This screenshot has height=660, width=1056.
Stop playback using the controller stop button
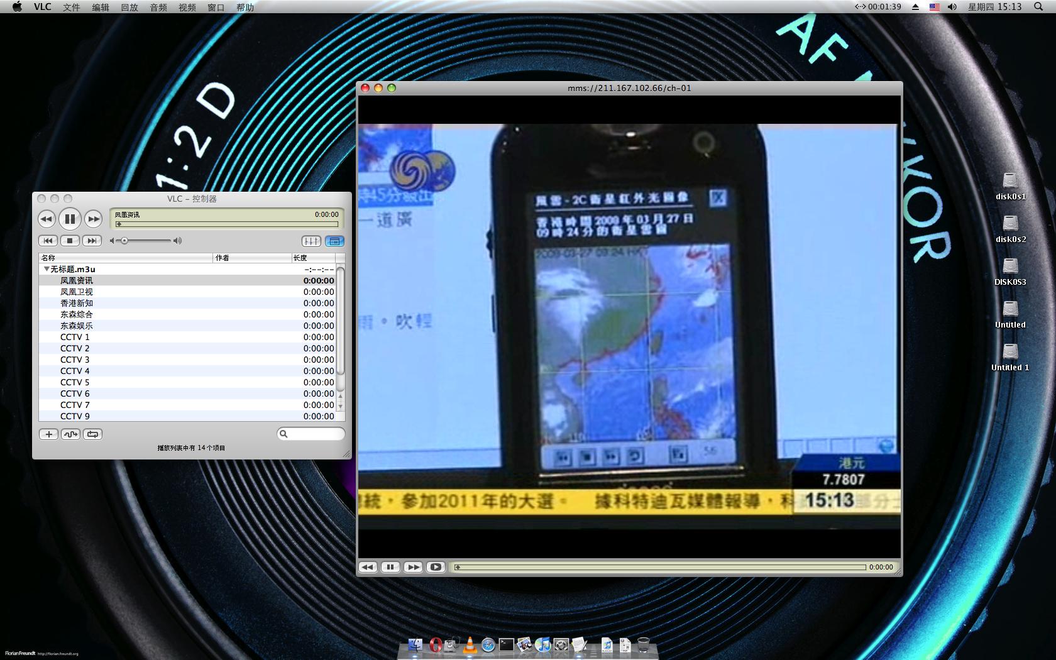tap(70, 241)
